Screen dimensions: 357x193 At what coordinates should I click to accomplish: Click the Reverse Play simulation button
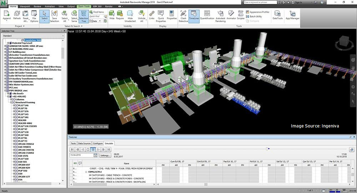click(83, 150)
